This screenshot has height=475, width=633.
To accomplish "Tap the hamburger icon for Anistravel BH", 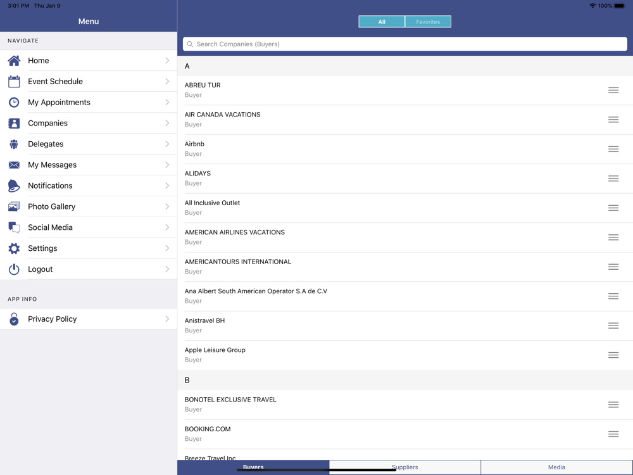I will click(613, 326).
